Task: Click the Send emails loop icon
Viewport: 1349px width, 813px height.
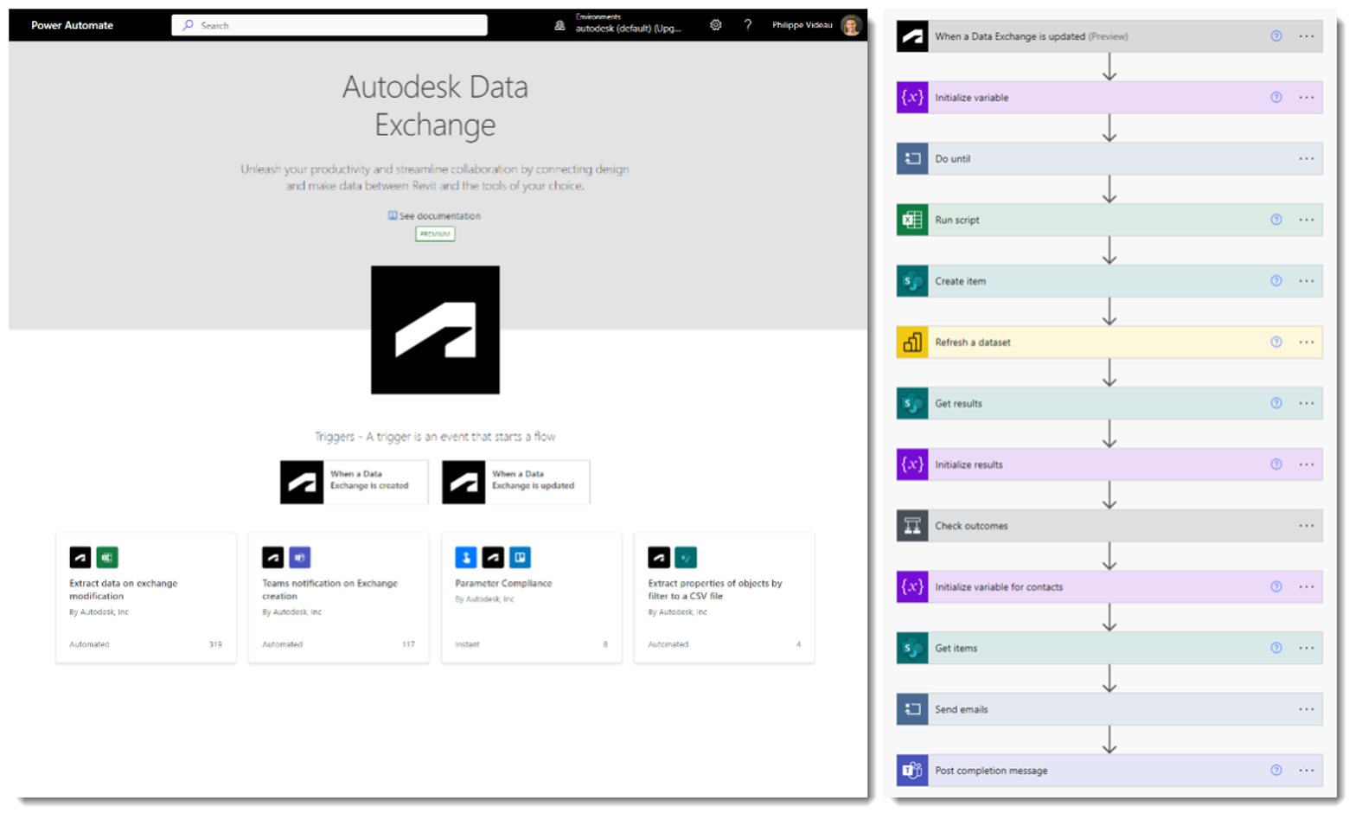Action: pyautogui.click(x=912, y=709)
